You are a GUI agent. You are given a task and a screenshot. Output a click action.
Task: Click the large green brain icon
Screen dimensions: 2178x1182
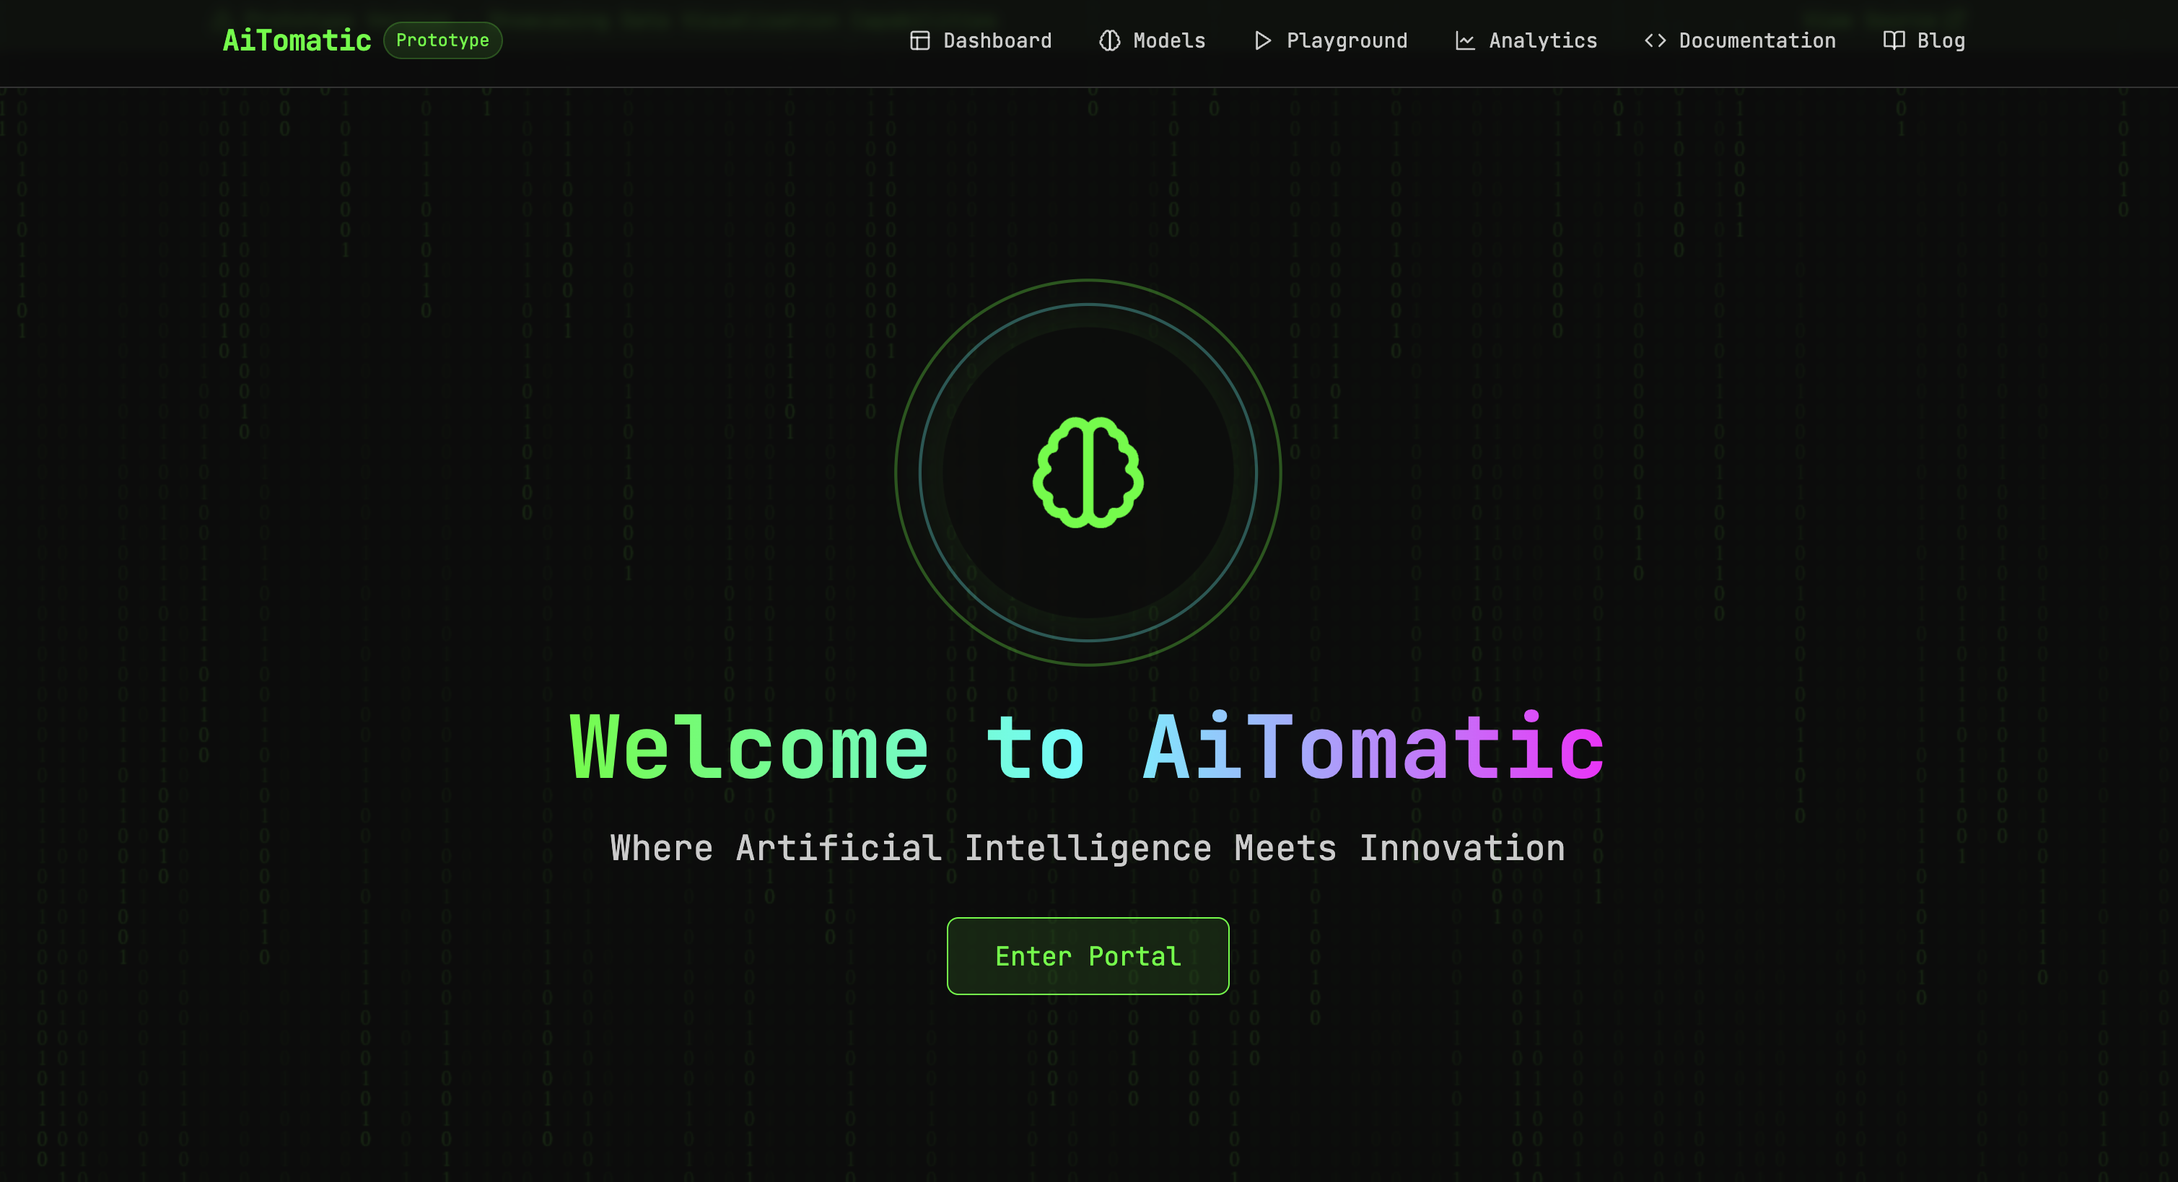(x=1088, y=473)
